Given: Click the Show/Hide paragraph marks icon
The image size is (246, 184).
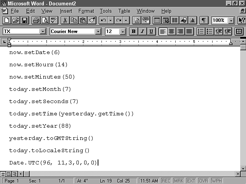Looking at the screenshot, I should point(204,20).
